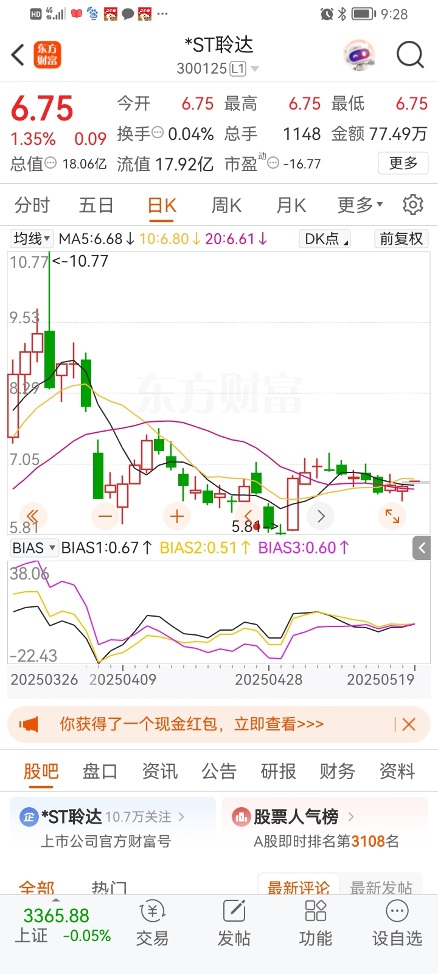
Task: Select 日K chart tab
Action: coord(162,205)
